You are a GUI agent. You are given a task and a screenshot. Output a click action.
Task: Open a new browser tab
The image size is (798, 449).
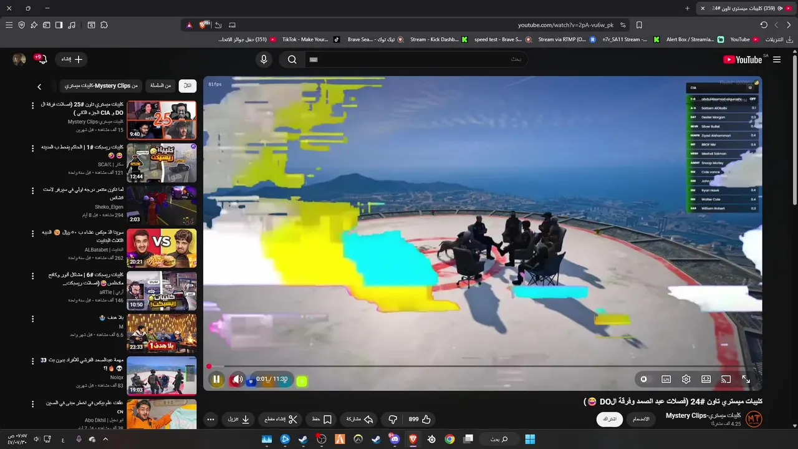click(688, 8)
